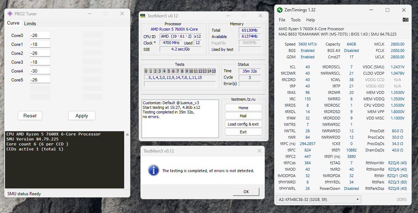Click the BGS Alt Disabled value
Viewport: 418px width, 213px height.
pos(351,50)
